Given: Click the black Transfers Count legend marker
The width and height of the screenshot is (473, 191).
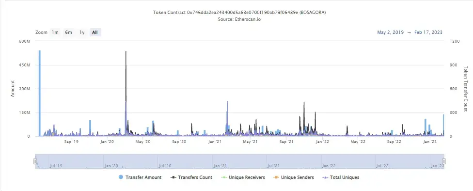Looking at the screenshot, I should click(x=173, y=177).
